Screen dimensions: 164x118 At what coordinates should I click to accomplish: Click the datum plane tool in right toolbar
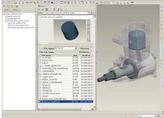coord(162,10)
